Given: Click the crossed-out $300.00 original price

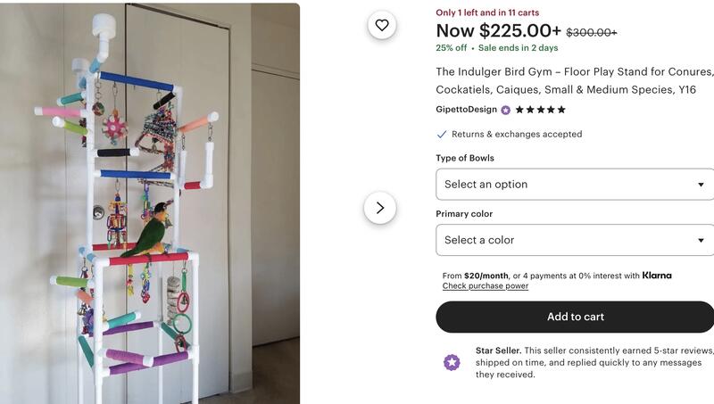Looking at the screenshot, I should click(592, 32).
